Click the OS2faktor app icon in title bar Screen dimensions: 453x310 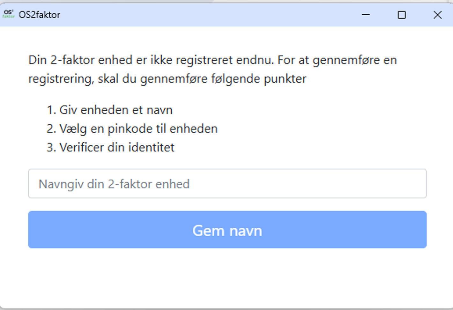click(9, 14)
